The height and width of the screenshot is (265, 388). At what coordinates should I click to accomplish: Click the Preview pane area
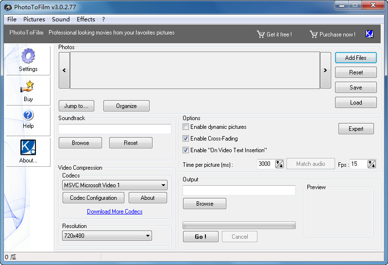(x=338, y=212)
